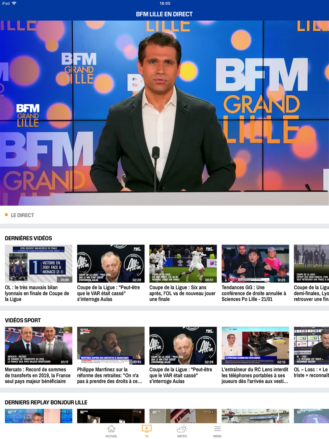The image size is (329, 439).
Task: Open Aulas VAR title in Vidéos Sport
Action: pos(181,375)
